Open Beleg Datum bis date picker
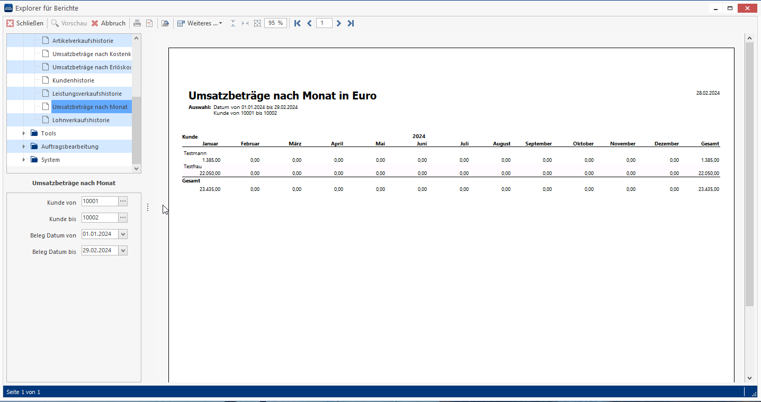 (x=123, y=251)
